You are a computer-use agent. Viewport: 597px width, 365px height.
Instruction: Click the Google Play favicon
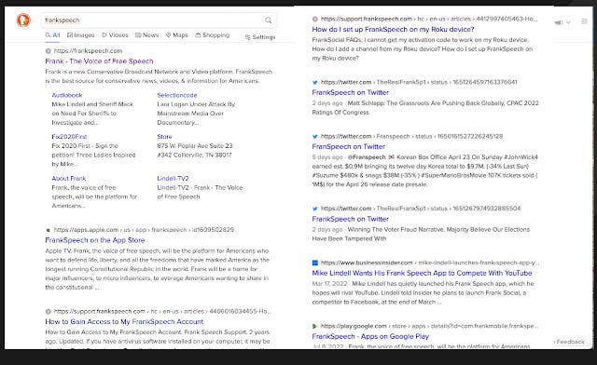click(315, 326)
